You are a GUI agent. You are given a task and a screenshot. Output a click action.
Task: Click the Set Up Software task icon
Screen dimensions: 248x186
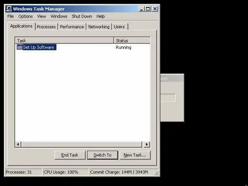20,47
